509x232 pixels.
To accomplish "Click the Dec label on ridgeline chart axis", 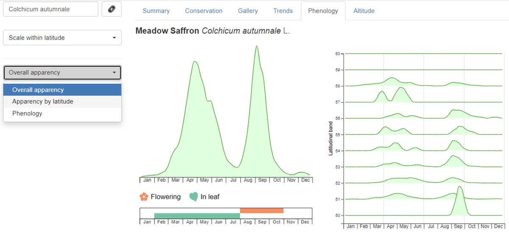I will pyautogui.click(x=498, y=226).
